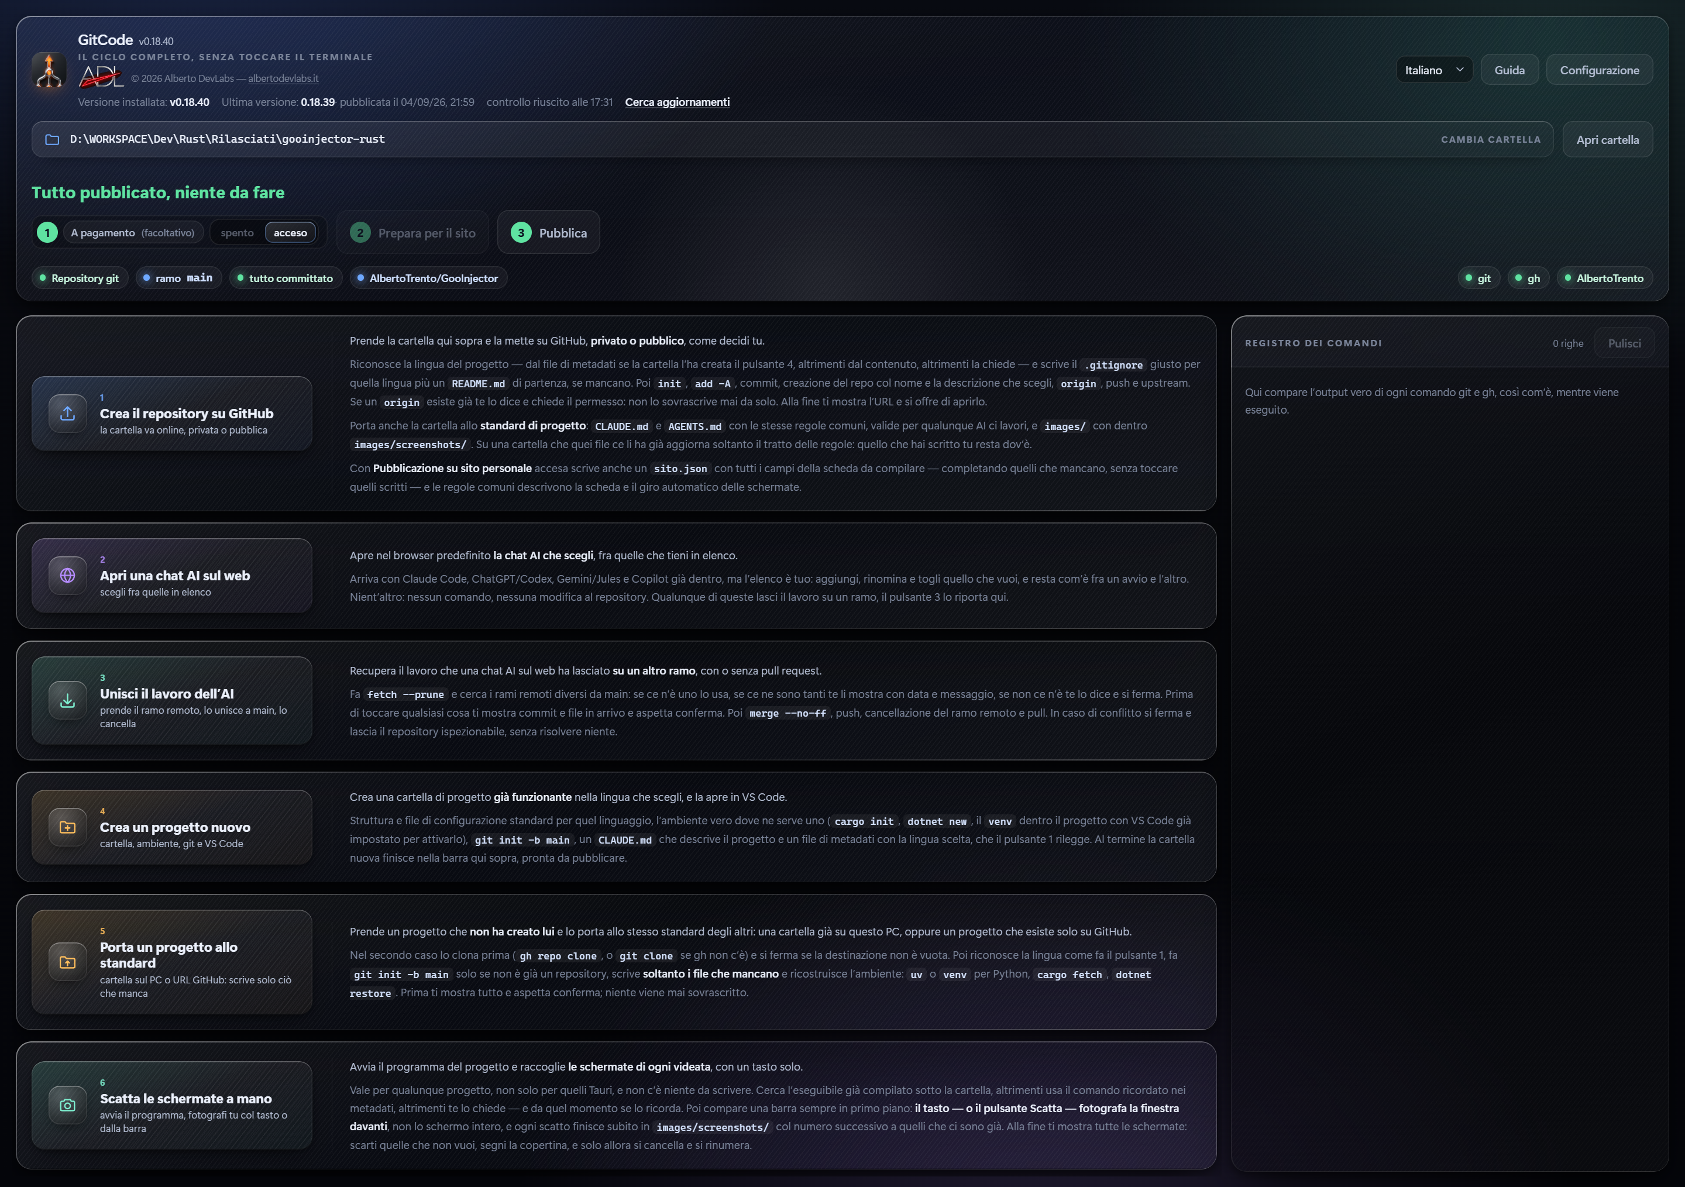1685x1187 pixels.
Task: Click the folder icon beside the workspace path
Action: click(x=52, y=139)
